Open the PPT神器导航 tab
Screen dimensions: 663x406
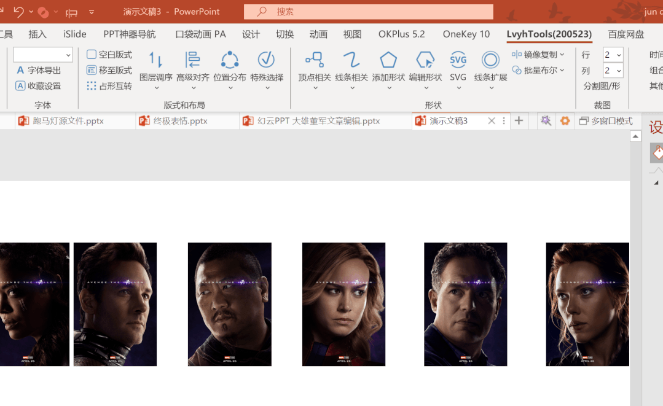pos(130,34)
